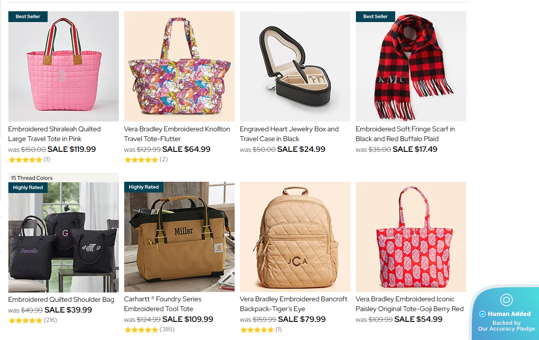Open the Vera Bradley Bancroft Backpack title link
Image resolution: width=539 pixels, height=340 pixels.
293,304
